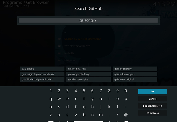
Task: Pick the 'gaia origin challenge' suggestion
Action: coord(88,74)
